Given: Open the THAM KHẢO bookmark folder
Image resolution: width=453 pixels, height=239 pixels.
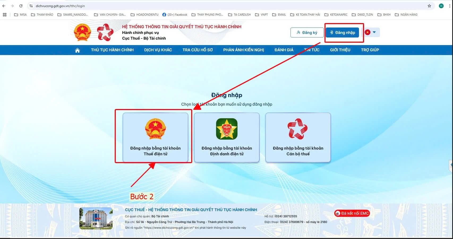Looking at the screenshot, I should click(x=42, y=15).
